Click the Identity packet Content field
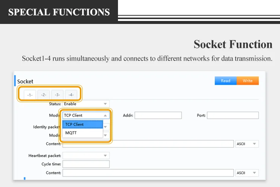Viewport: 280px width, 187px height. click(172, 144)
